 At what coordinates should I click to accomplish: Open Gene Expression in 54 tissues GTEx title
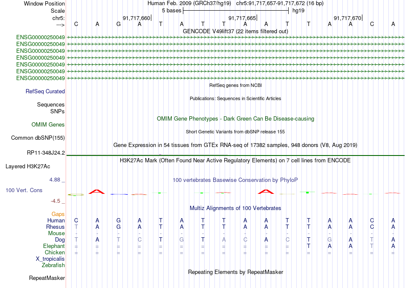tap(235, 145)
